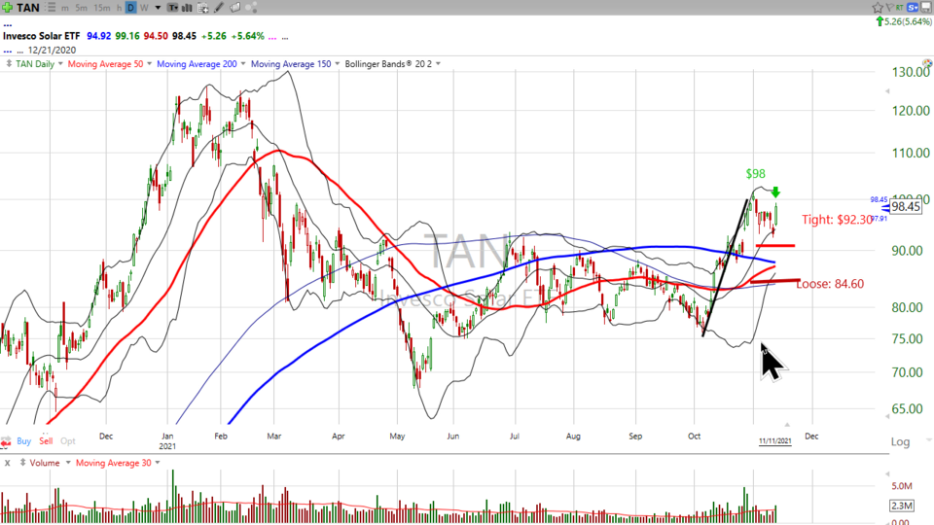The width and height of the screenshot is (934, 525).
Task: Toggle the Log scale setting
Action: coord(900,441)
